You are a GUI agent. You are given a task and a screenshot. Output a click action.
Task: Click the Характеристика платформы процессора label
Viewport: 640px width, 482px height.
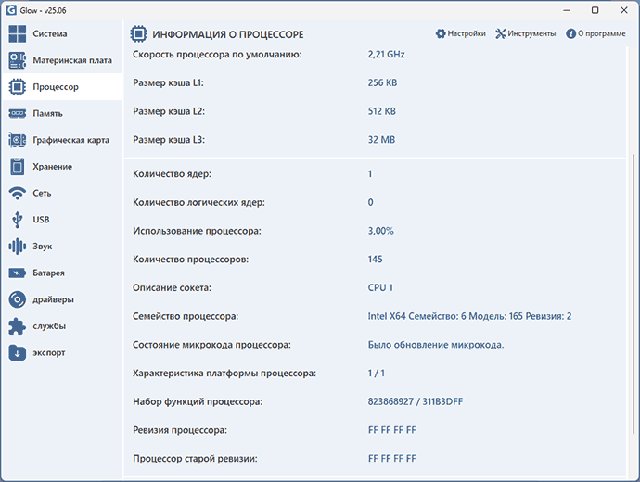coord(224,374)
